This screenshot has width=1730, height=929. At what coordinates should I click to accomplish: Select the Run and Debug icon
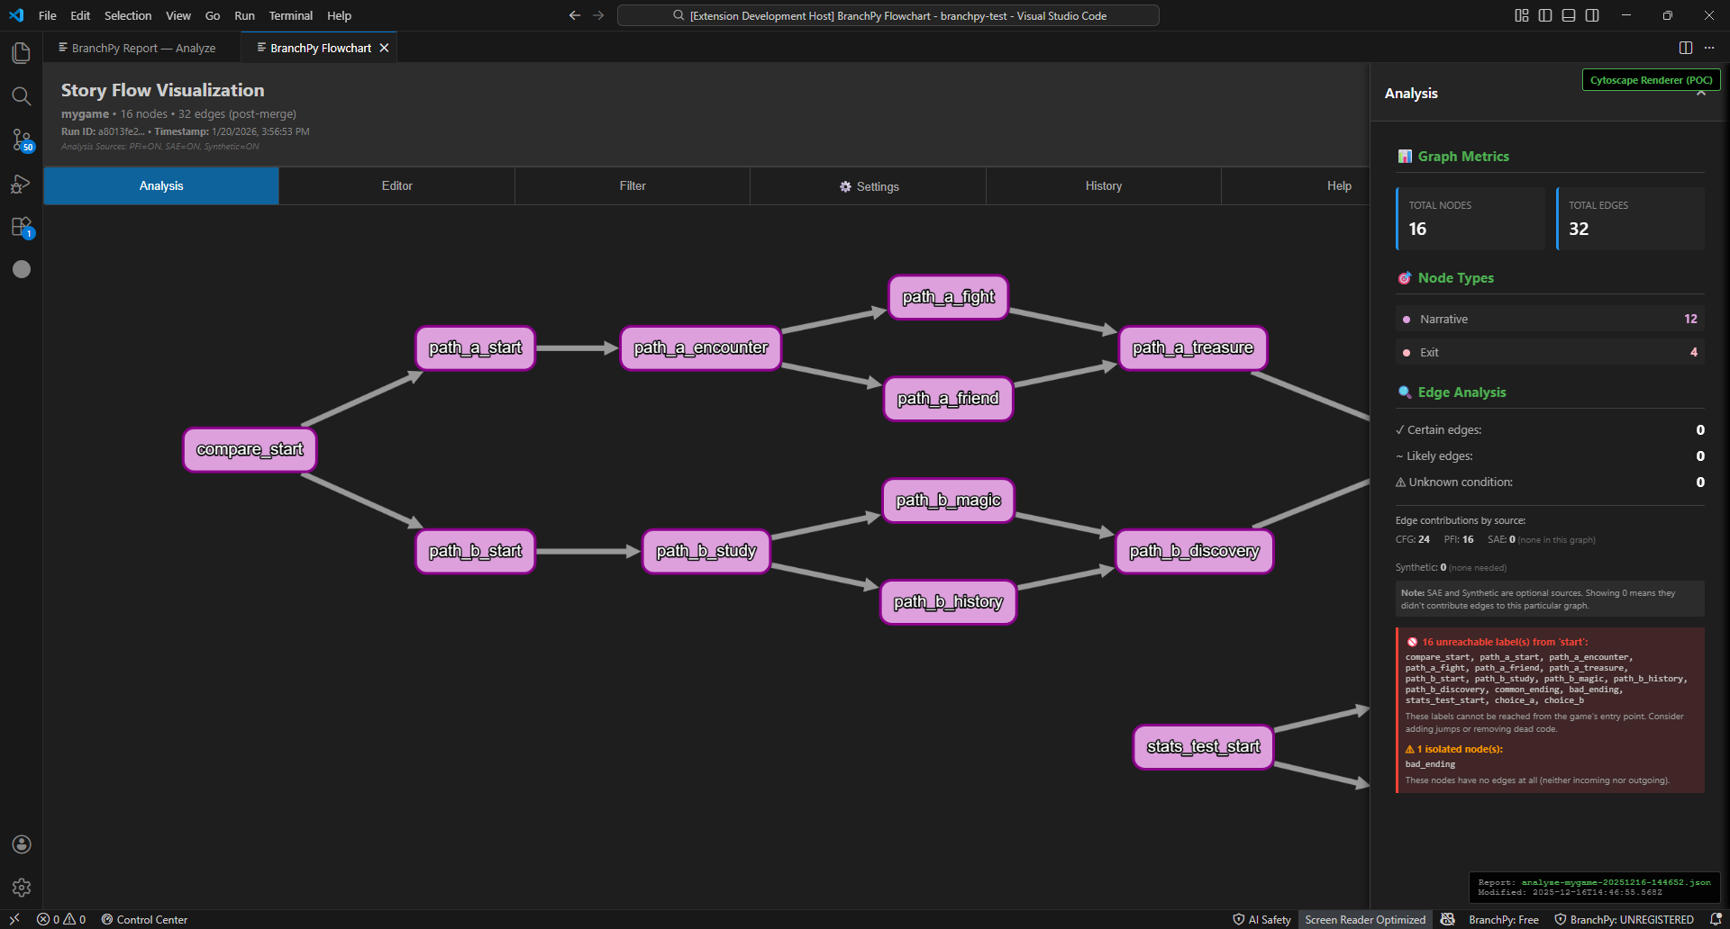[22, 183]
